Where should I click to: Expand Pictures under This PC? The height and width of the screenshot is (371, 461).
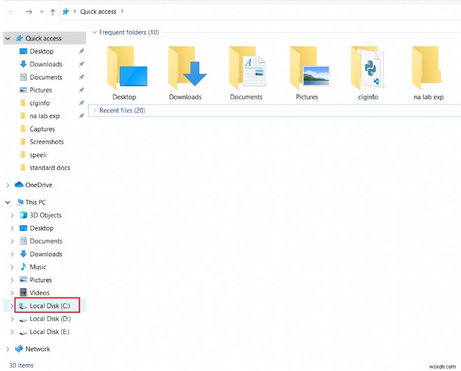pyautogui.click(x=12, y=280)
